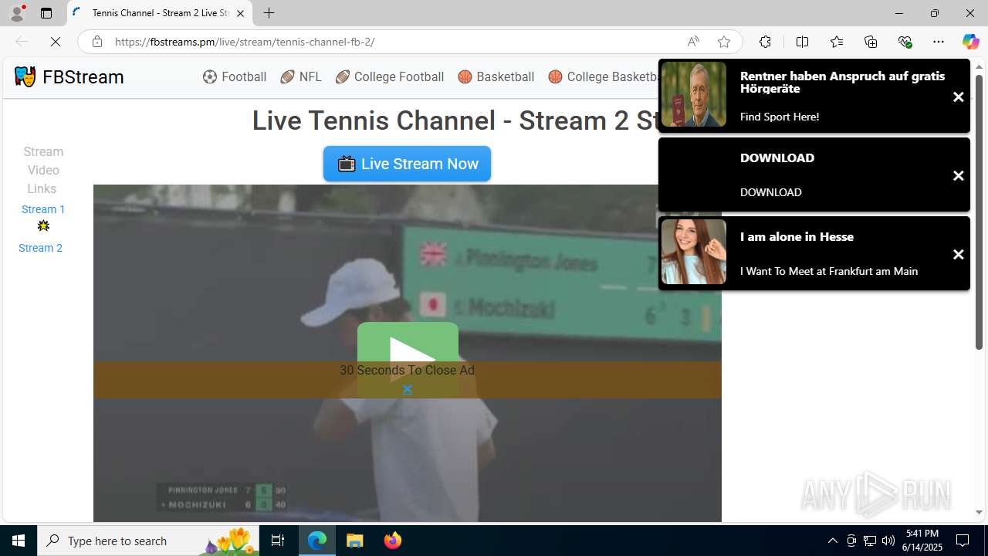Open Task View on taskbar
Image resolution: width=988 pixels, height=556 pixels.
[279, 541]
